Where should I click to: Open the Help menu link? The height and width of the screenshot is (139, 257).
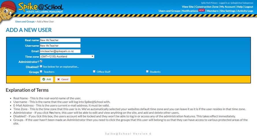[240, 7]
